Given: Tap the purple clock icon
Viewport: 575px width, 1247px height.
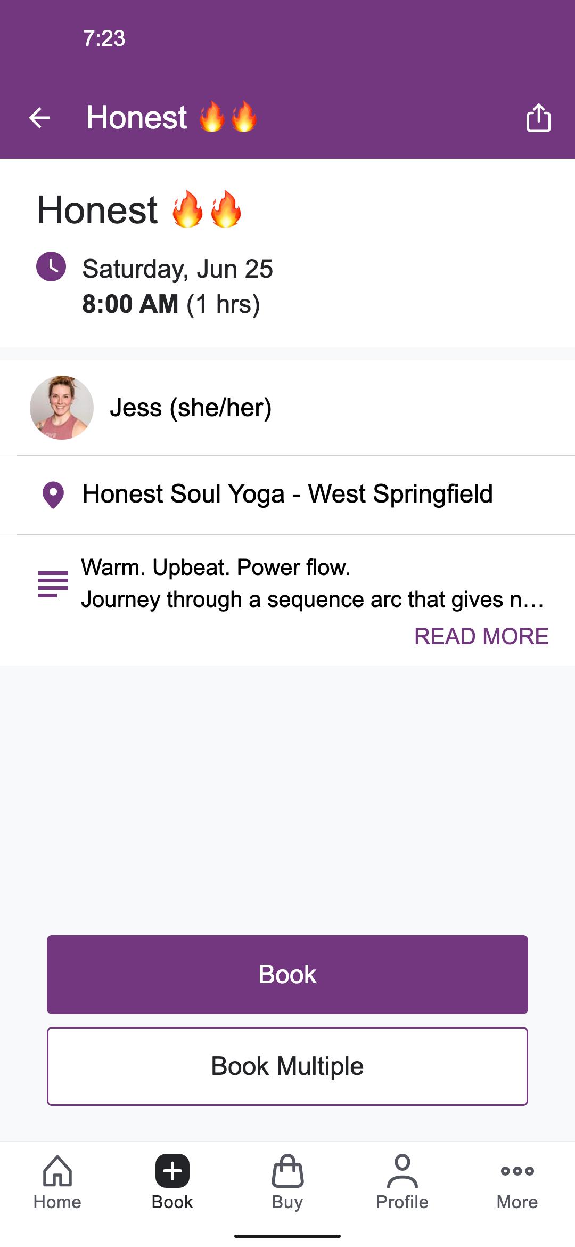Looking at the screenshot, I should pyautogui.click(x=51, y=266).
